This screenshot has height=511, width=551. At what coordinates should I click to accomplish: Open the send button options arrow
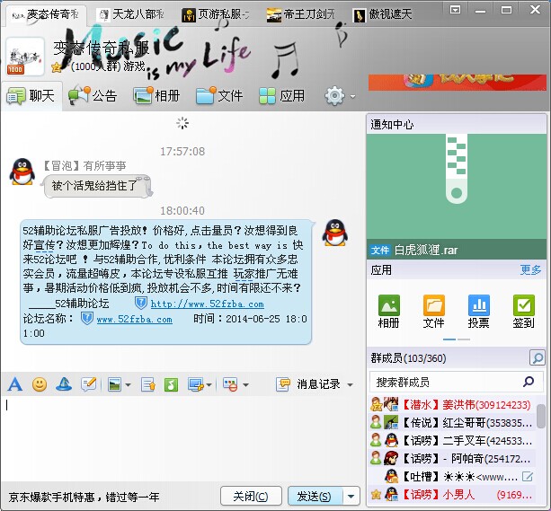351,497
